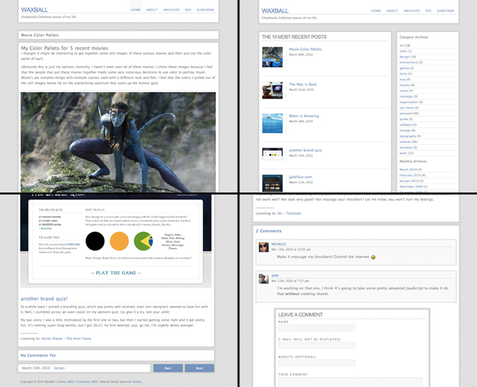Click ABOUT in the archives page navigation
The width and height of the screenshot is (477, 387).
click(x=392, y=11)
